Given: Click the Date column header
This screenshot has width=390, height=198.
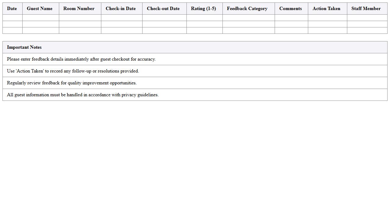Looking at the screenshot, I should point(12,9).
